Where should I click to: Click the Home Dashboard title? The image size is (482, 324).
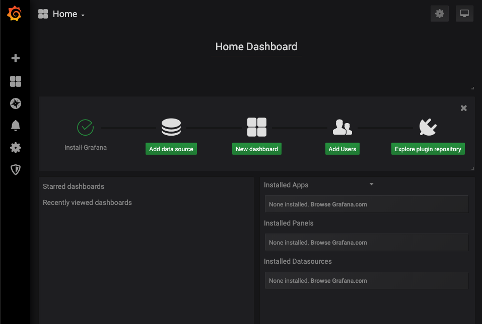[256, 47]
